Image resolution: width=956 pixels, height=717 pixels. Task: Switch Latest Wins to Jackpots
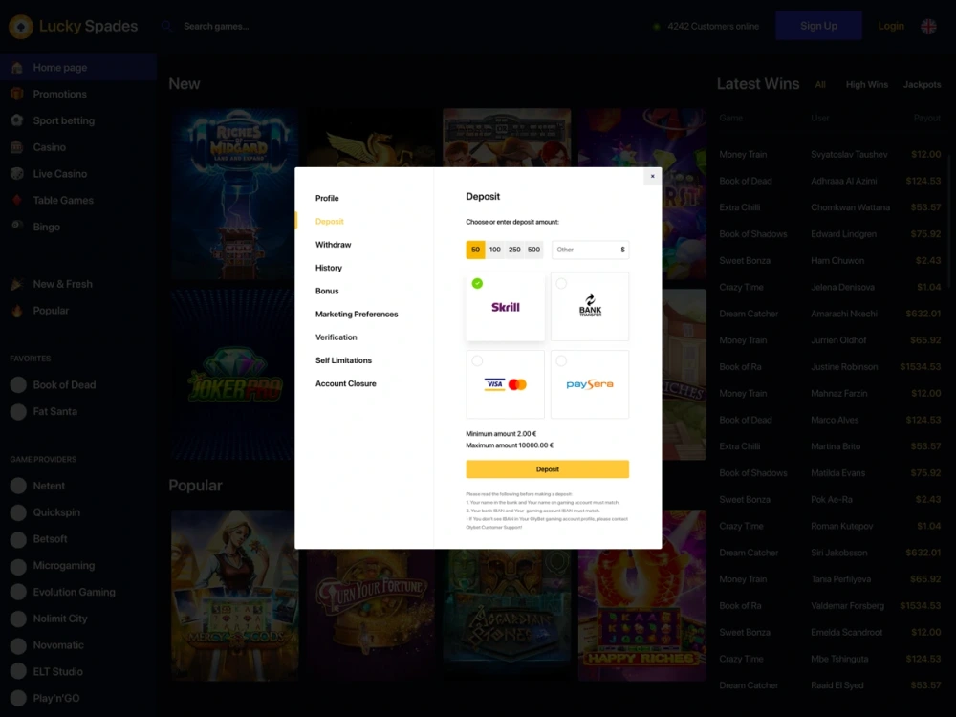tap(922, 85)
